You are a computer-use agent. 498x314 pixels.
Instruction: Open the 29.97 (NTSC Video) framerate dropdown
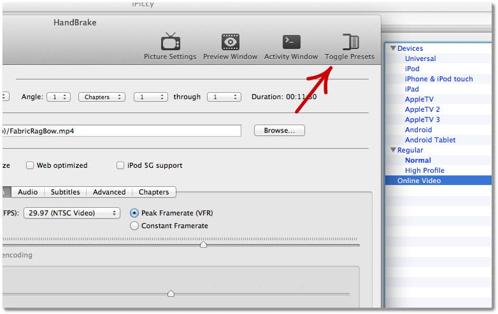pyautogui.click(x=71, y=214)
